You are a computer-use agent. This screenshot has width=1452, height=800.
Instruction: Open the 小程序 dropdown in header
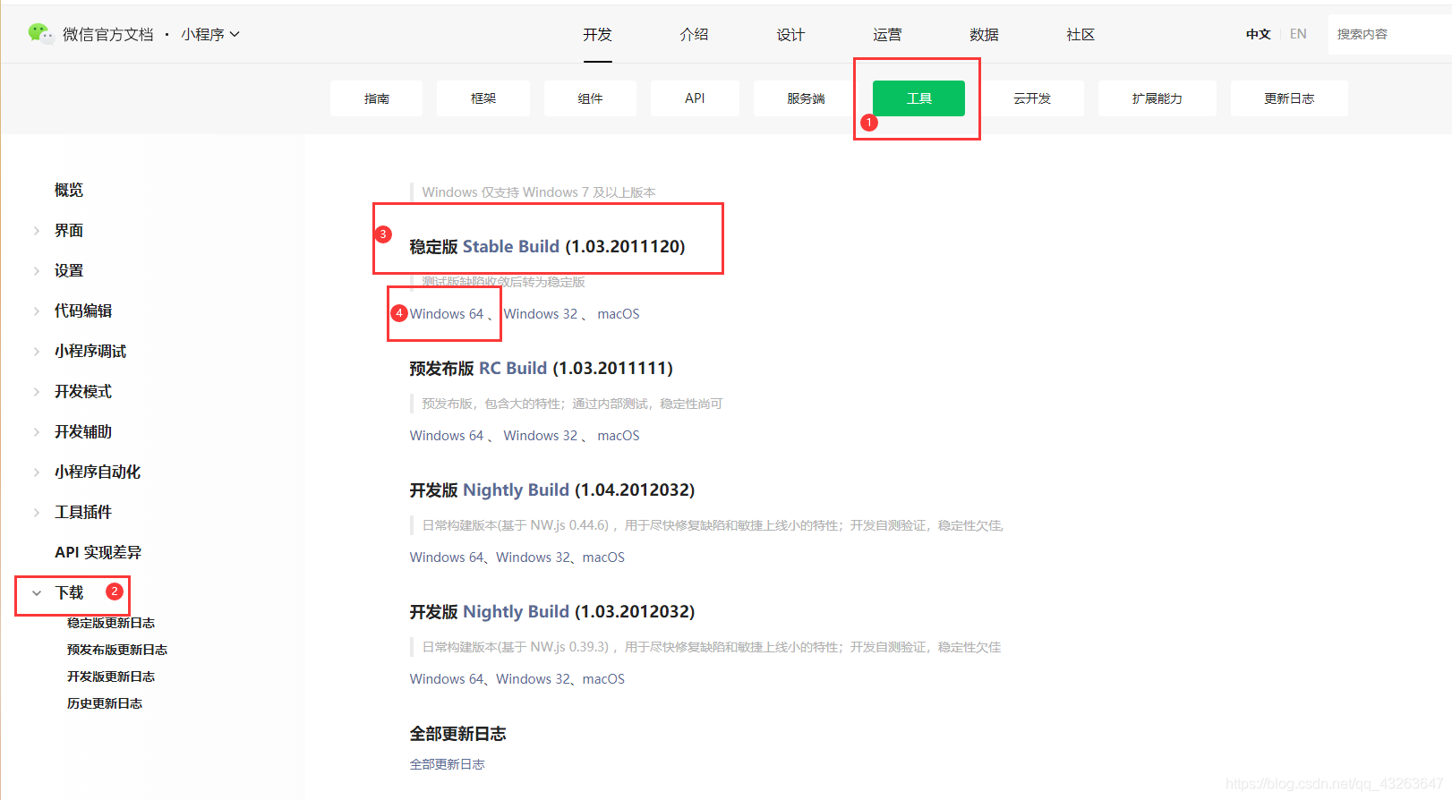210,34
